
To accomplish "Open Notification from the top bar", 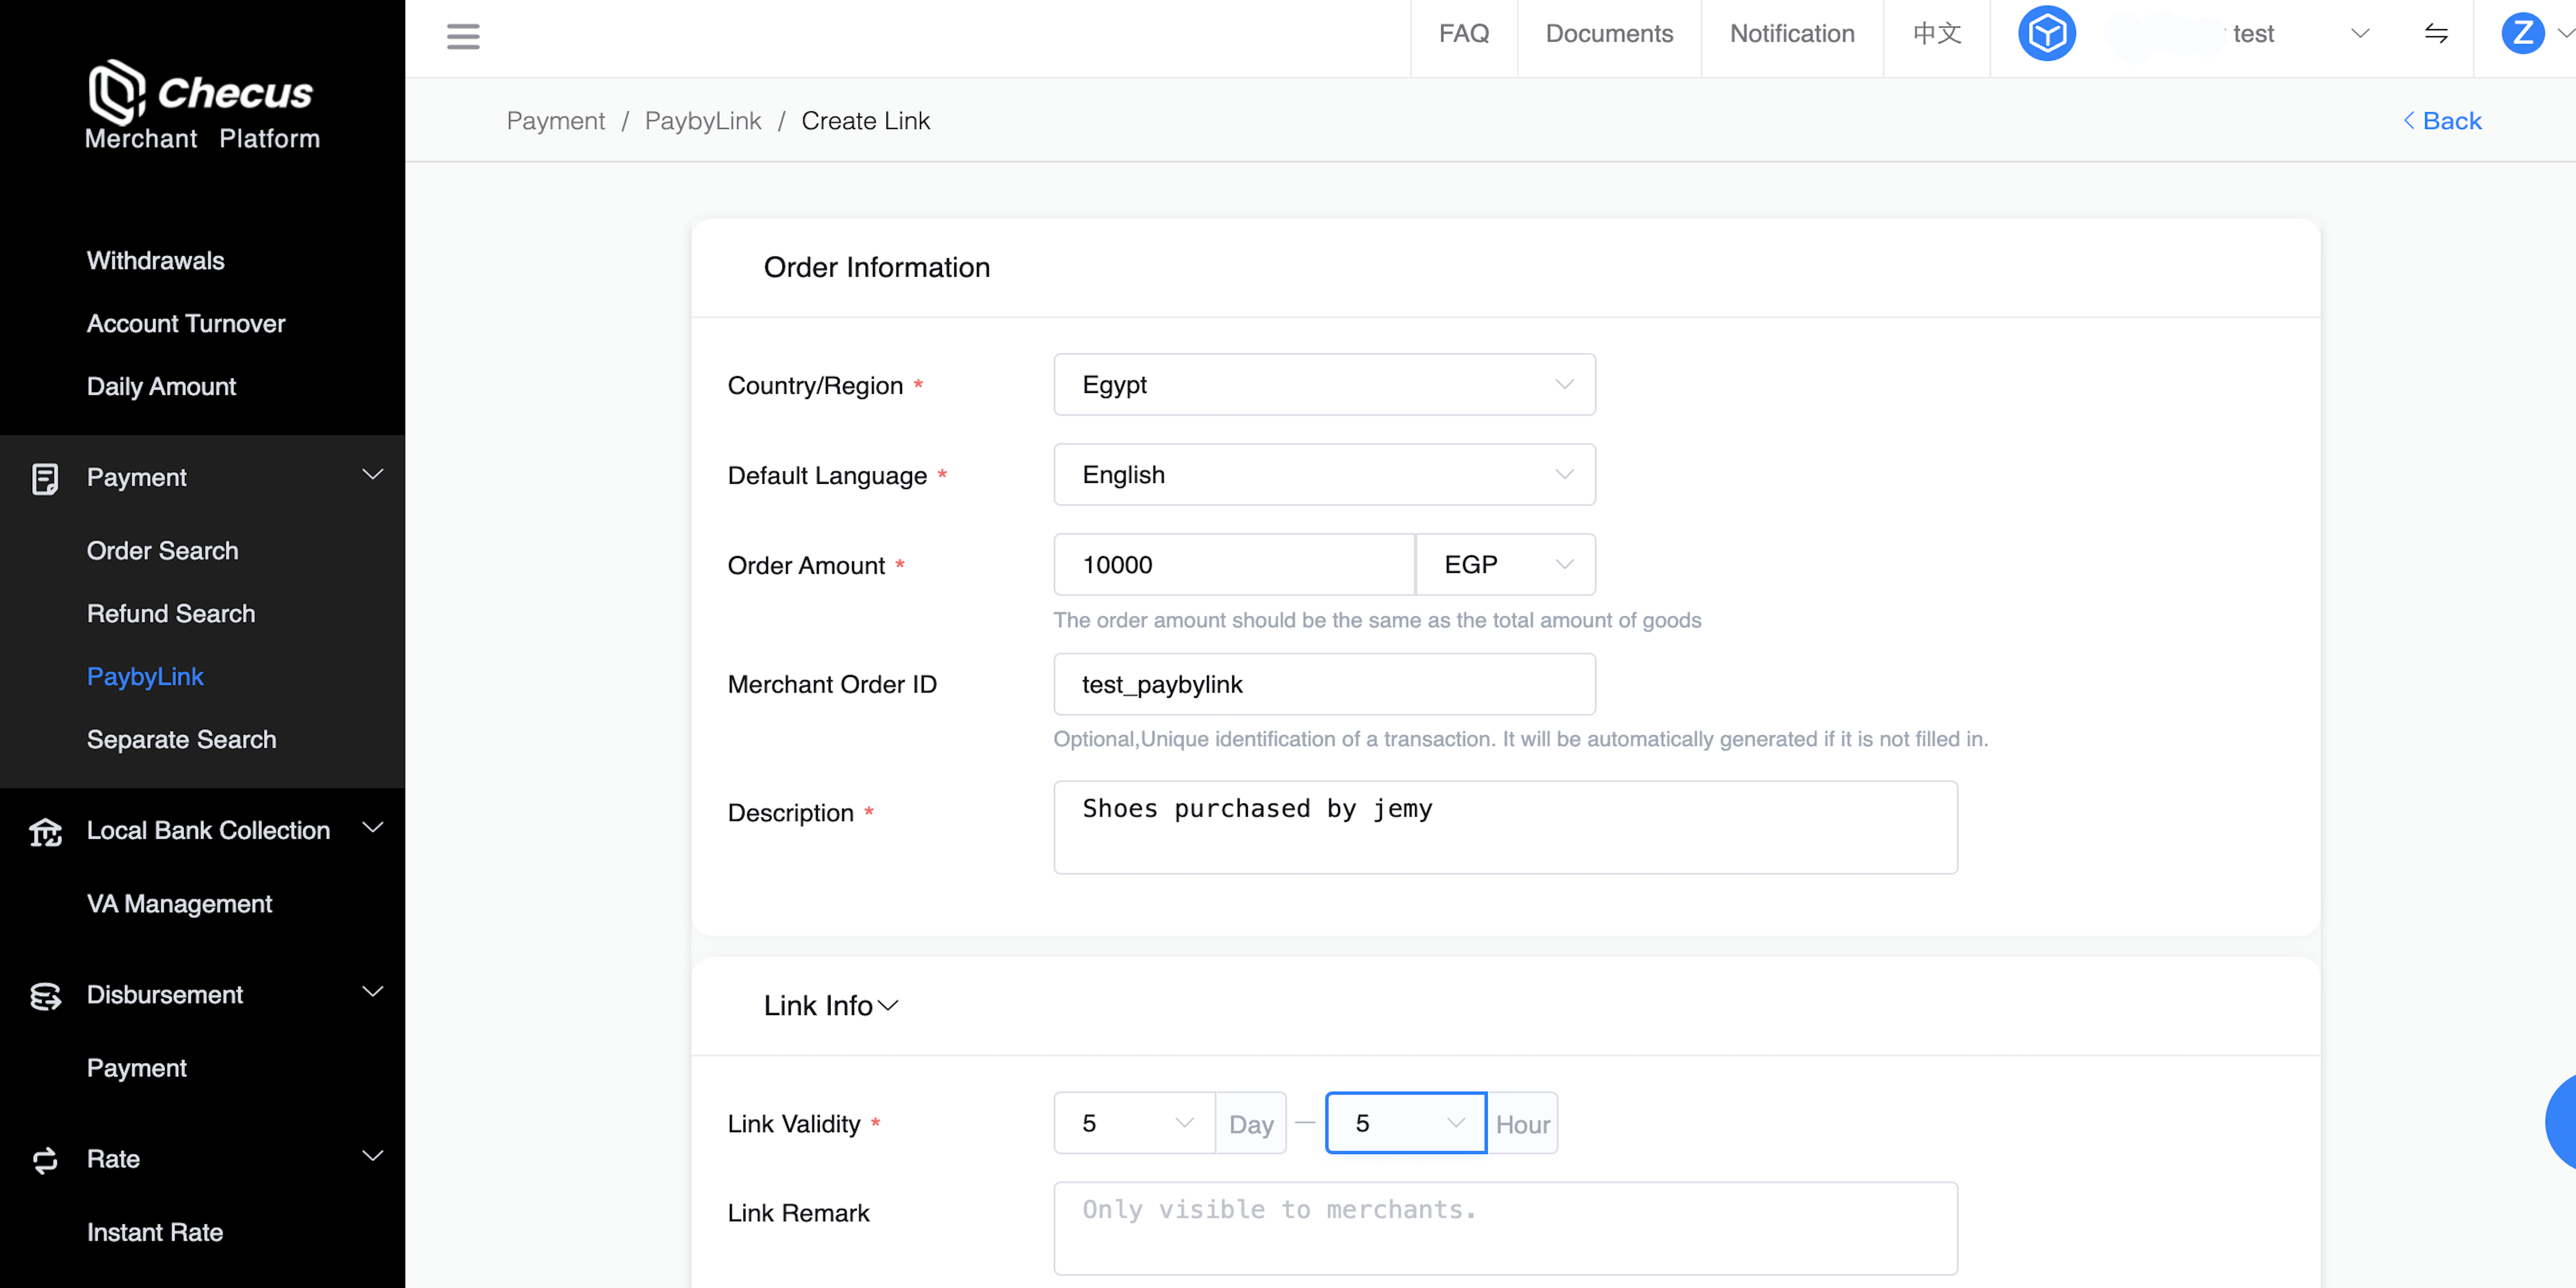I will click(1792, 34).
